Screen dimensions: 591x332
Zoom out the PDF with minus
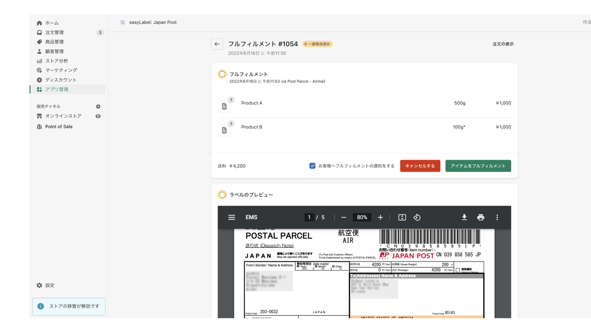tap(344, 217)
